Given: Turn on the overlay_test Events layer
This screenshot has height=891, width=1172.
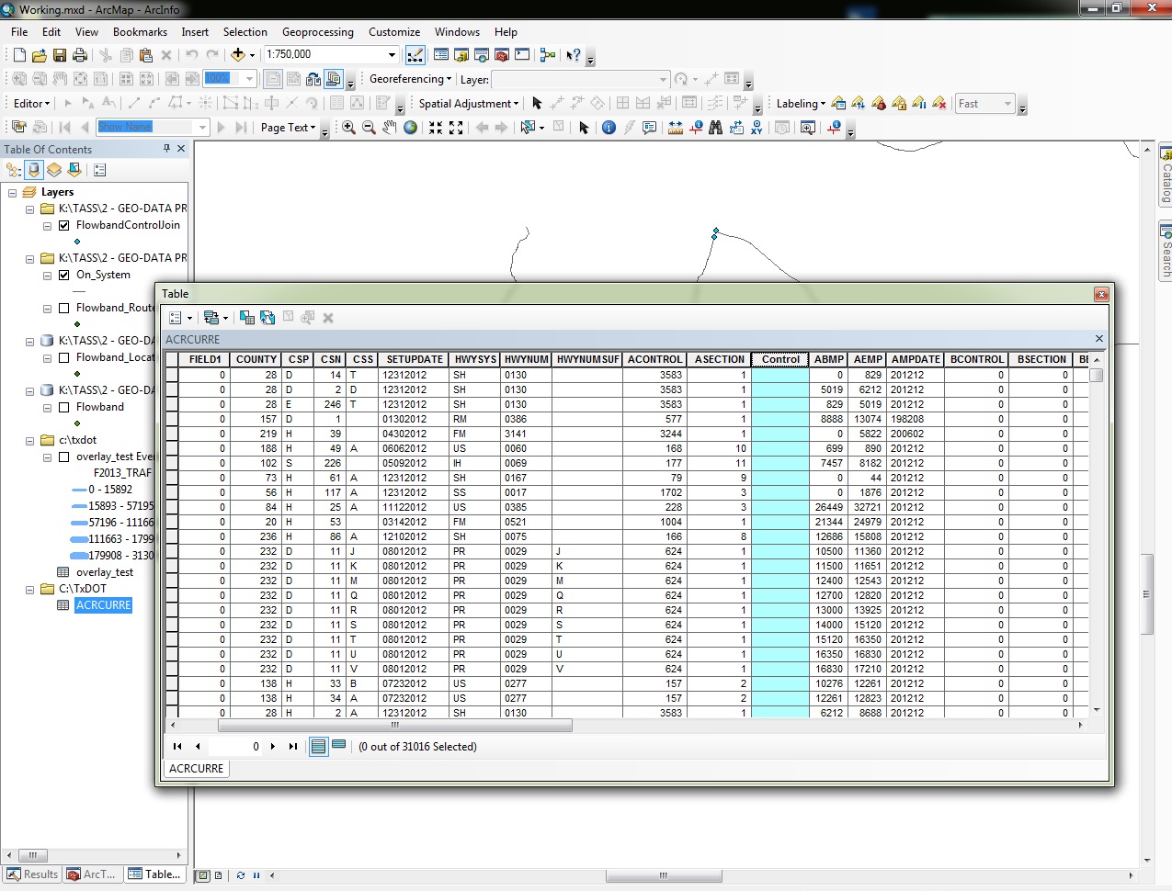Looking at the screenshot, I should pyautogui.click(x=64, y=457).
